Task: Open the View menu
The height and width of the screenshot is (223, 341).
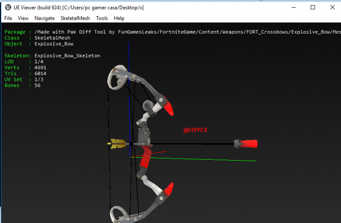Action: (x=23, y=18)
